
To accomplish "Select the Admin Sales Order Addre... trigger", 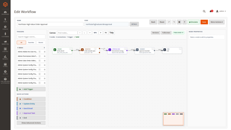I will click(x=27, y=61).
